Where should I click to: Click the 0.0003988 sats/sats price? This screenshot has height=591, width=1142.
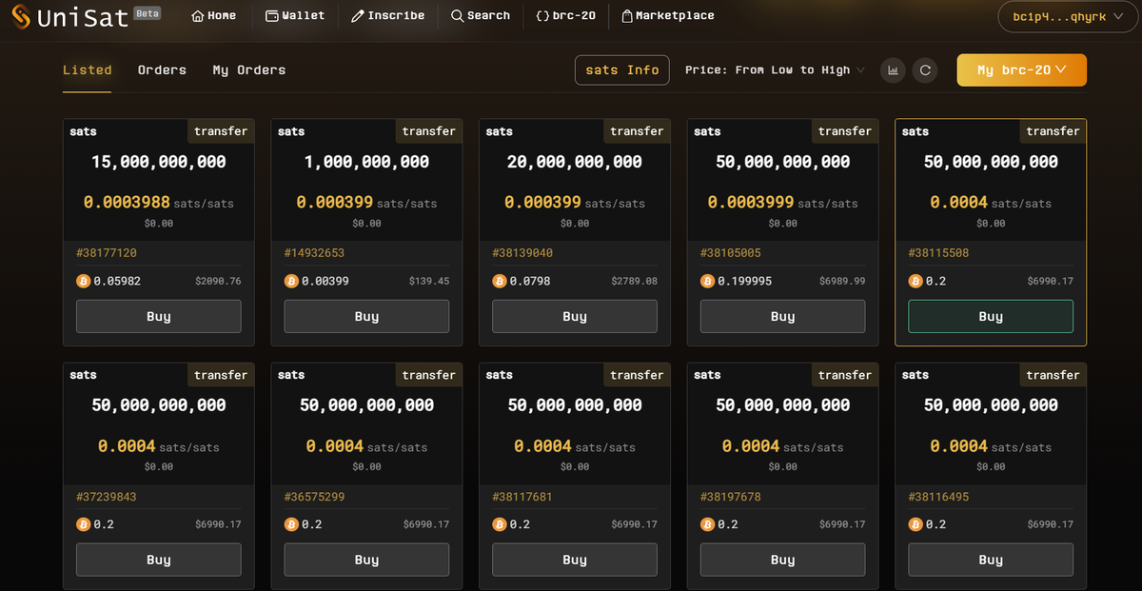point(158,203)
